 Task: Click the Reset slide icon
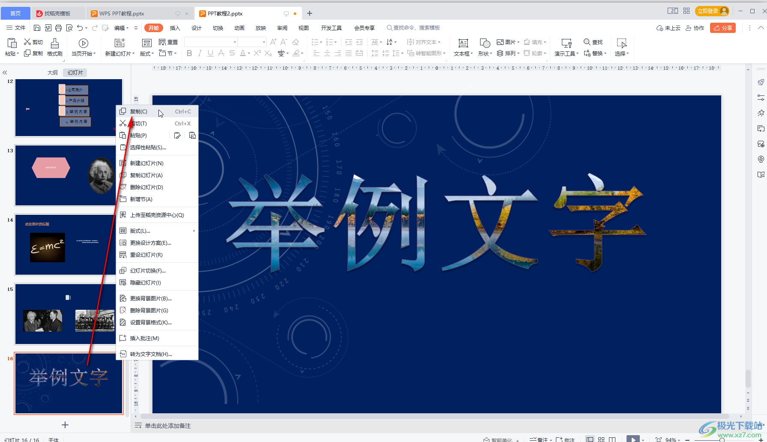(162, 42)
